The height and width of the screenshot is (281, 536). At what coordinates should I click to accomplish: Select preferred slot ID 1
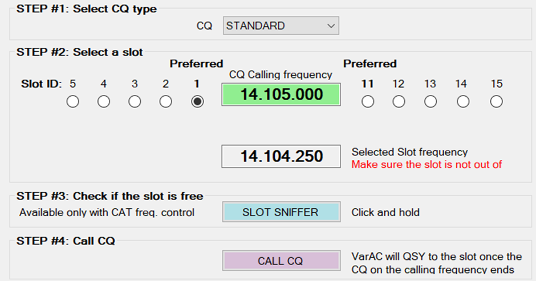197,102
